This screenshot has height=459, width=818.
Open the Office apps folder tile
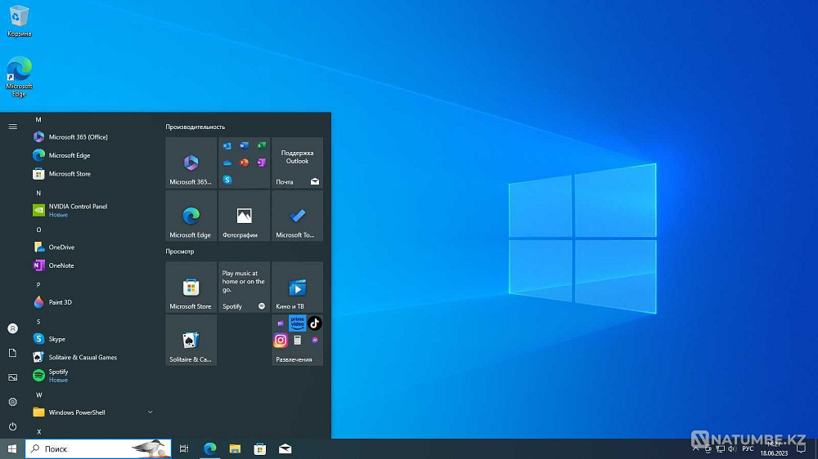(x=244, y=163)
